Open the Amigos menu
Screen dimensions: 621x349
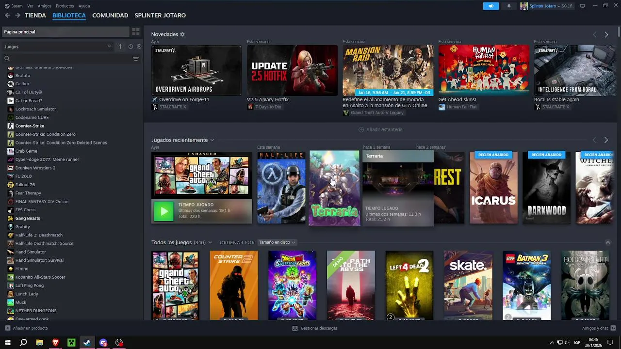(x=45, y=6)
